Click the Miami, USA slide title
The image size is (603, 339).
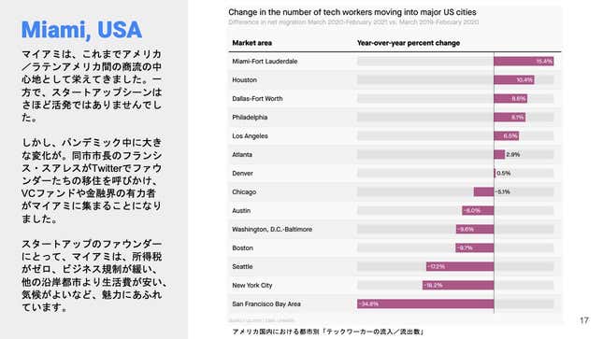click(81, 30)
